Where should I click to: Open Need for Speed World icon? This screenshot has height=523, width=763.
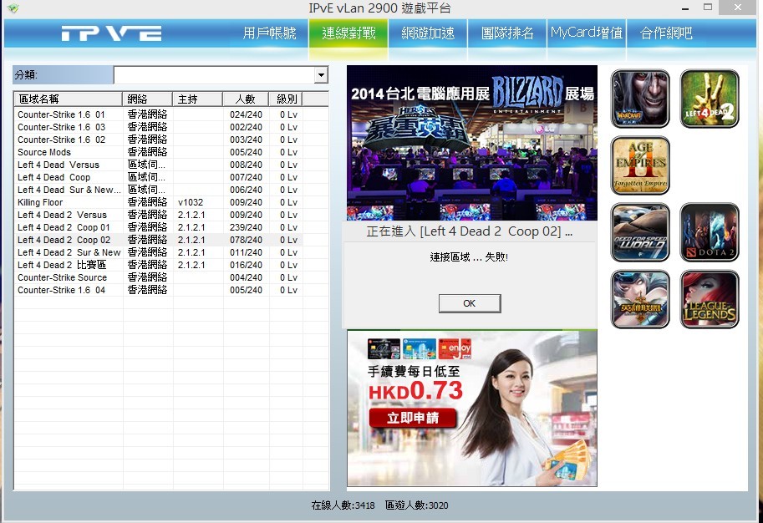[x=640, y=232]
